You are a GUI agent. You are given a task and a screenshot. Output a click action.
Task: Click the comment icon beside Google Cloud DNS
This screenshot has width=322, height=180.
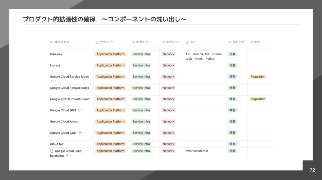pos(79,110)
